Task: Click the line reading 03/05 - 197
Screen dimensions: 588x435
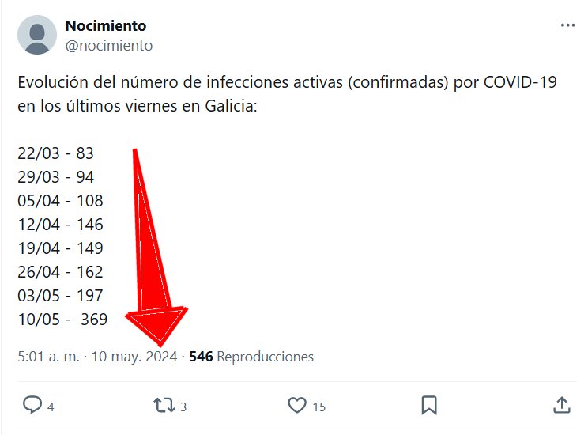Action: 60,296
